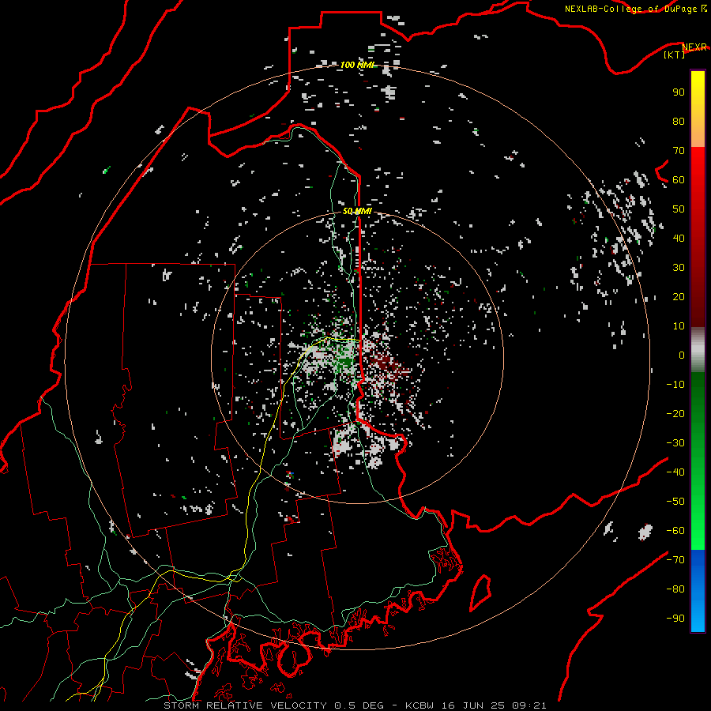Click the 100 NMI range ring label
The width and height of the screenshot is (711, 711).
pos(357,65)
